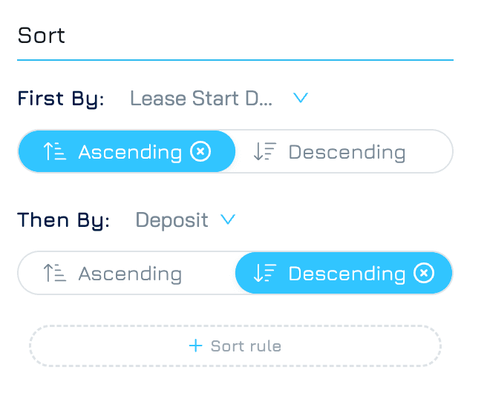The height and width of the screenshot is (393, 487).
Task: Clear the Descending selection for Deposit sort
Action: coord(424,273)
